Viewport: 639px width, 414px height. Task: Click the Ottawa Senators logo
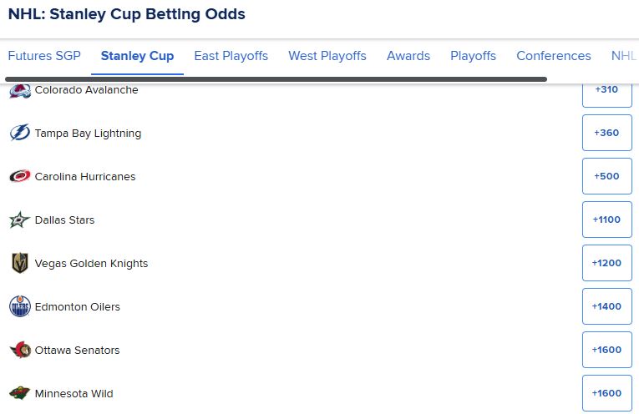coord(20,351)
